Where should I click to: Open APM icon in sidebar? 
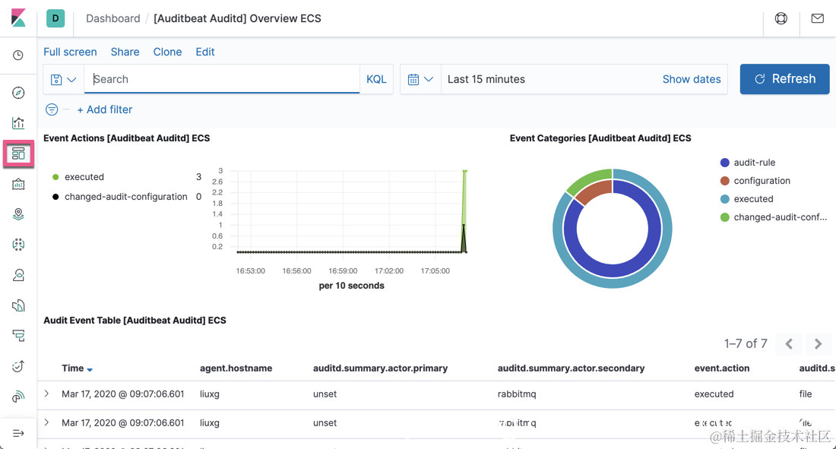pos(18,336)
